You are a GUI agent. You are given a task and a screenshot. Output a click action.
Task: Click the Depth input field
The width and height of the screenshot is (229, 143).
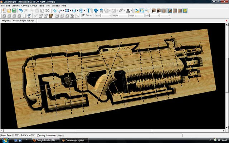(105, 15)
